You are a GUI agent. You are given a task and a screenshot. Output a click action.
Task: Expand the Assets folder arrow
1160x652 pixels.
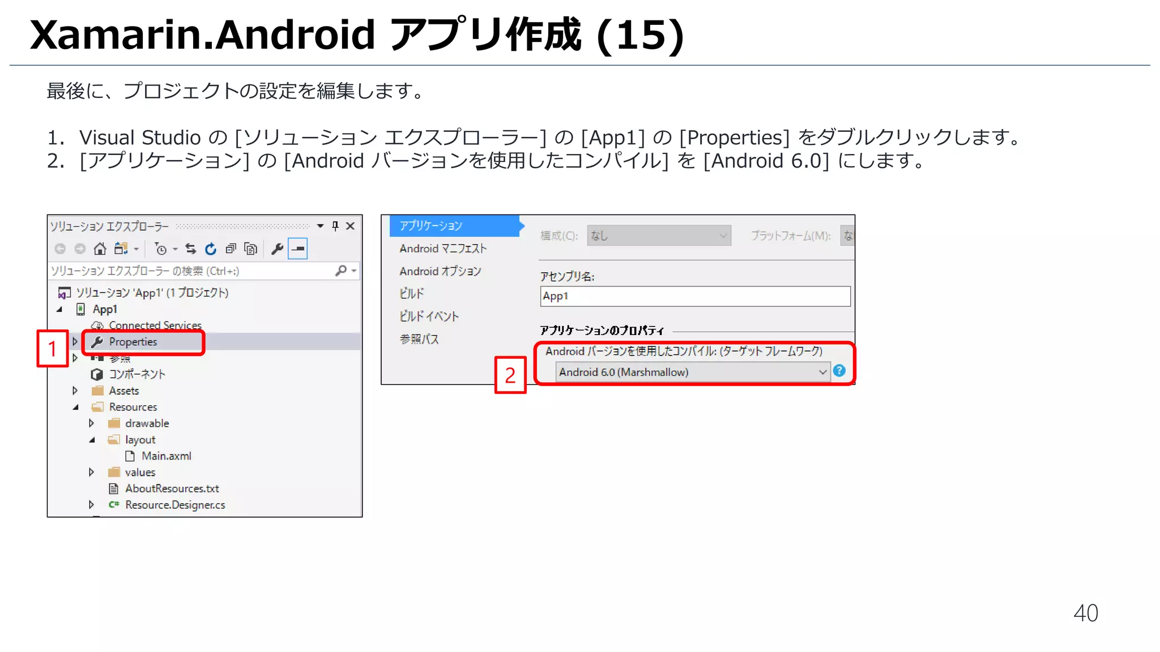(75, 391)
